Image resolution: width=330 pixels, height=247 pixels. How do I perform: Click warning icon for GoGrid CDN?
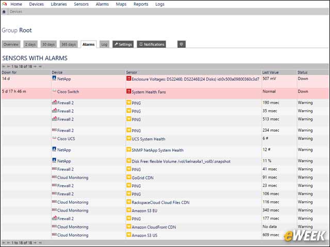tap(128, 177)
